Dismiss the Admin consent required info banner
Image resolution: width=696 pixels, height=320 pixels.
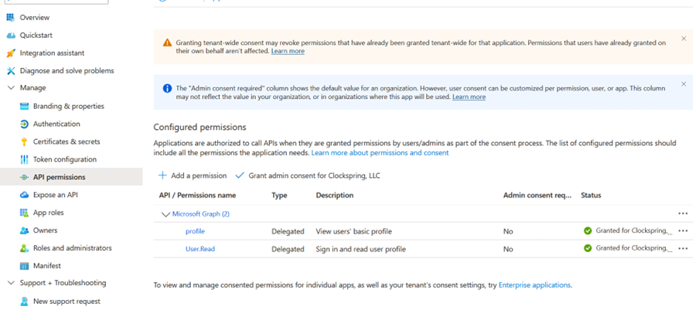[x=684, y=84]
